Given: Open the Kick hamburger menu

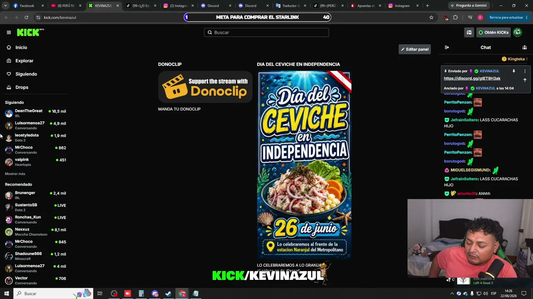Looking at the screenshot, I should [9, 32].
